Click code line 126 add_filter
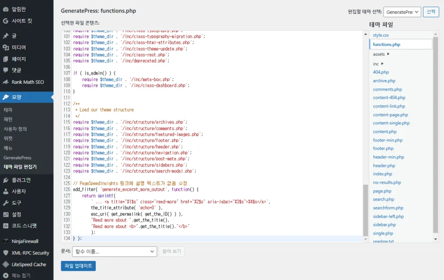The image size is (444, 280). 136,189
